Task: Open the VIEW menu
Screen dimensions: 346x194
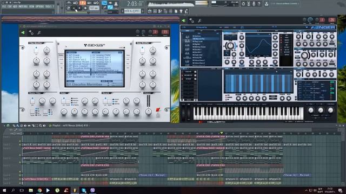Action: 32,6
